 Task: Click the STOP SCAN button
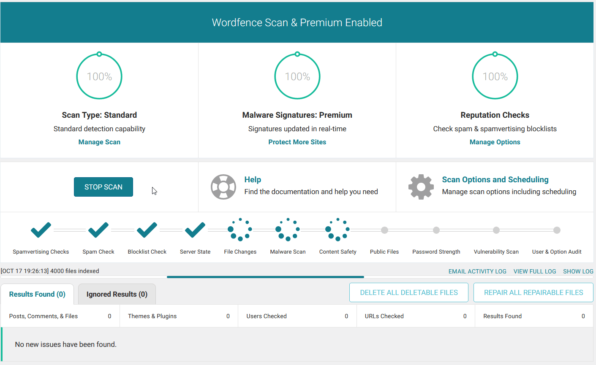103,187
